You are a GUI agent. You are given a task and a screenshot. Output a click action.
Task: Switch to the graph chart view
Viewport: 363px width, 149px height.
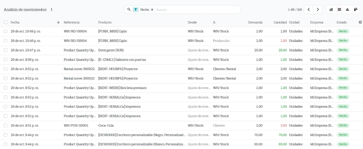pos(348,10)
